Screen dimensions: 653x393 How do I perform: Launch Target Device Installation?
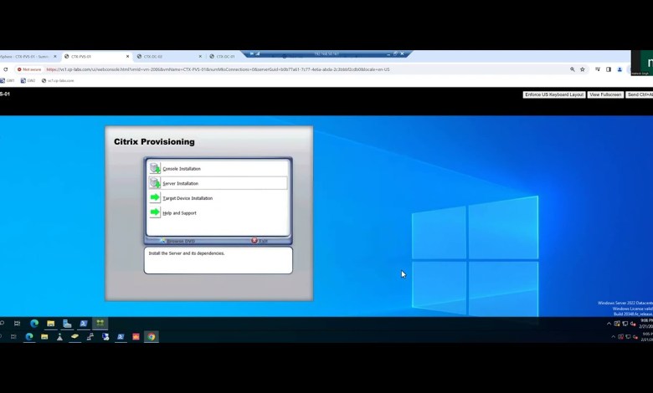tap(188, 198)
